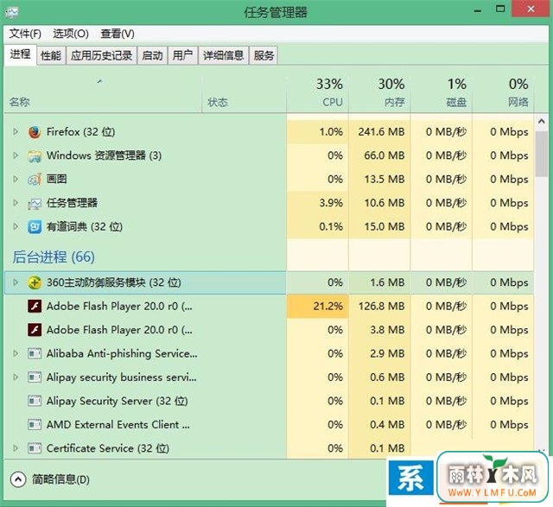553x507 pixels.
Task: Click the 简略信息(D) label
Action: click(x=60, y=479)
